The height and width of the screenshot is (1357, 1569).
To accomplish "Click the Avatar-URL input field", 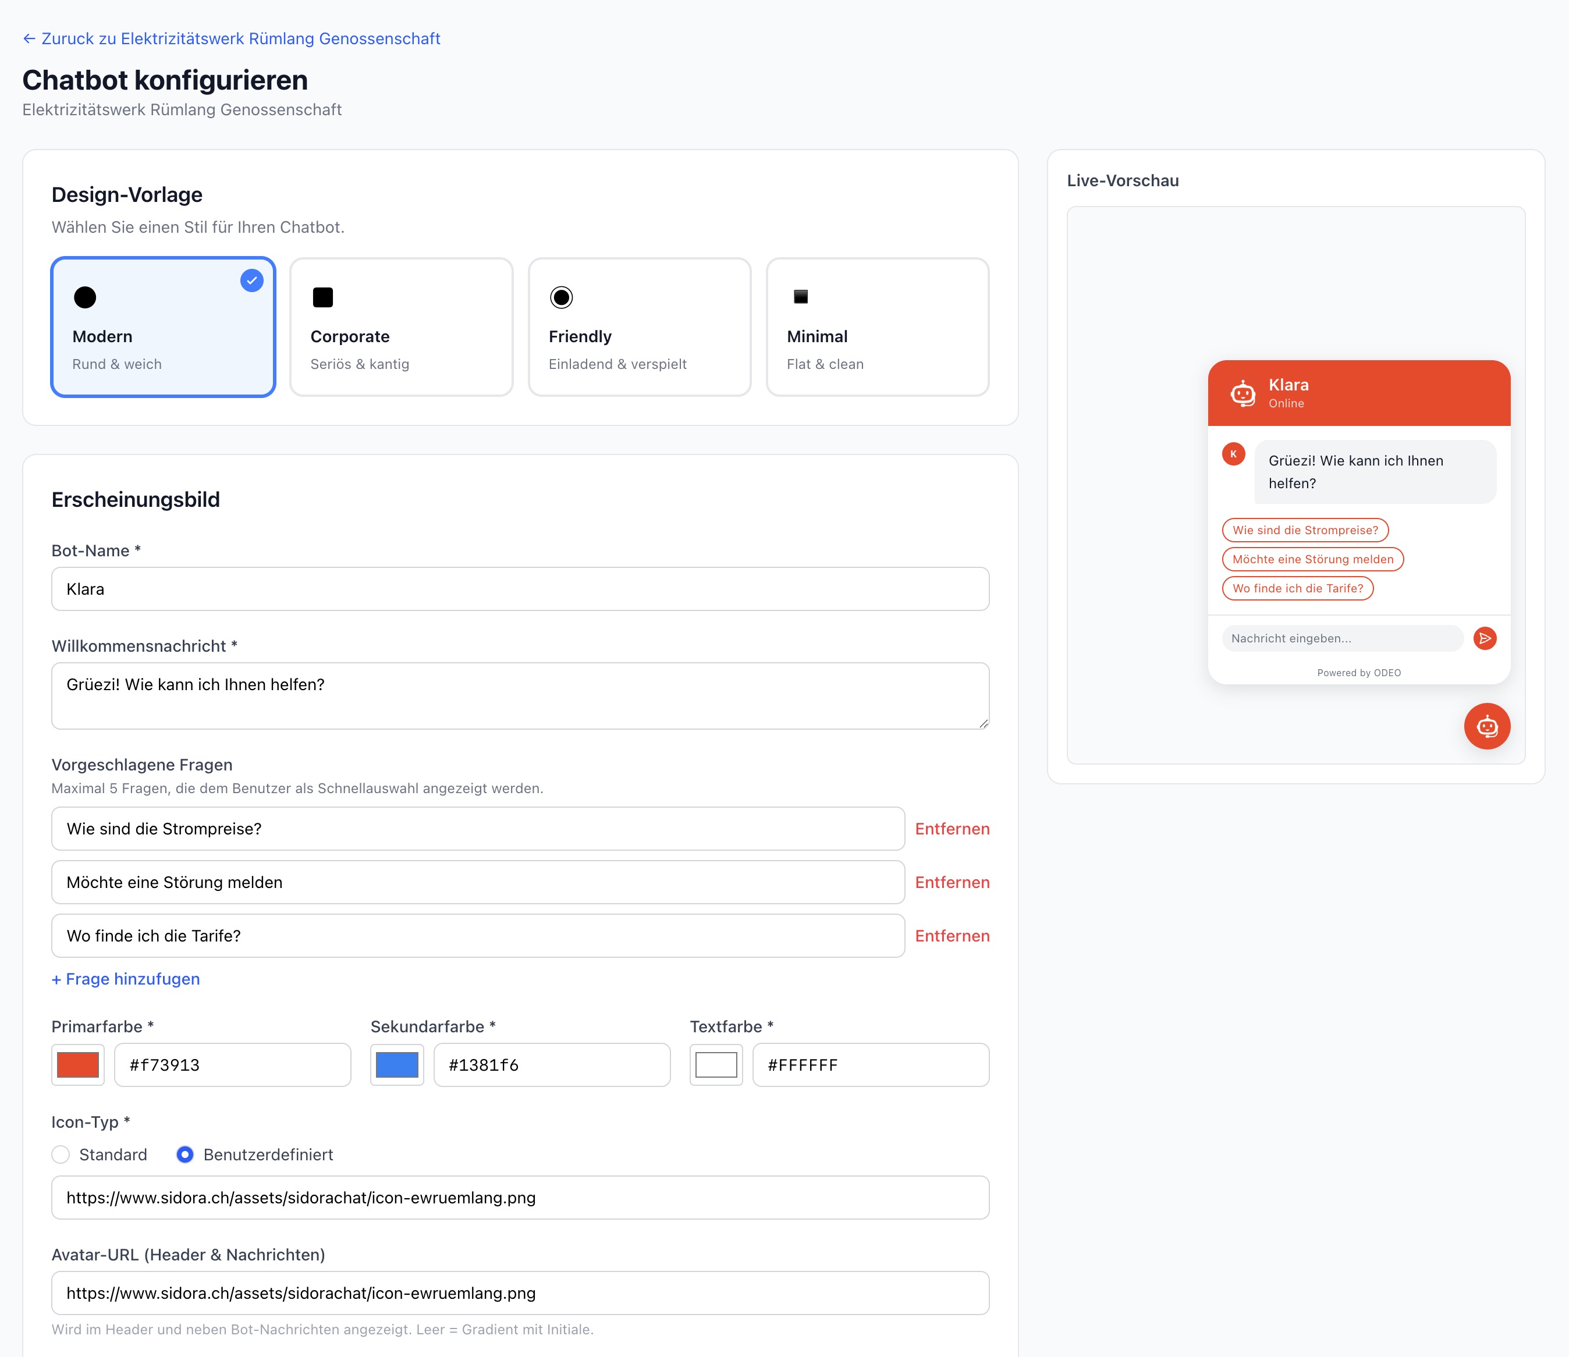I will pyautogui.click(x=520, y=1292).
